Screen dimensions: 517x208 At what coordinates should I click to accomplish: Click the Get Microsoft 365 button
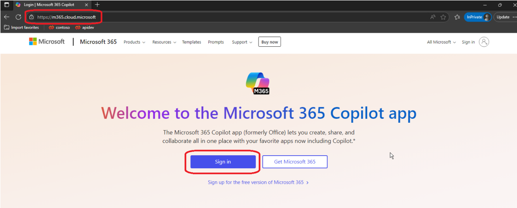[295, 162]
